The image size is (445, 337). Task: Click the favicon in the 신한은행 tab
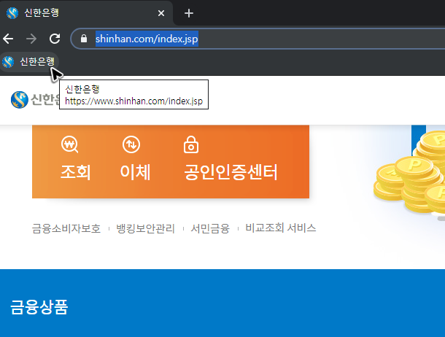(12, 13)
